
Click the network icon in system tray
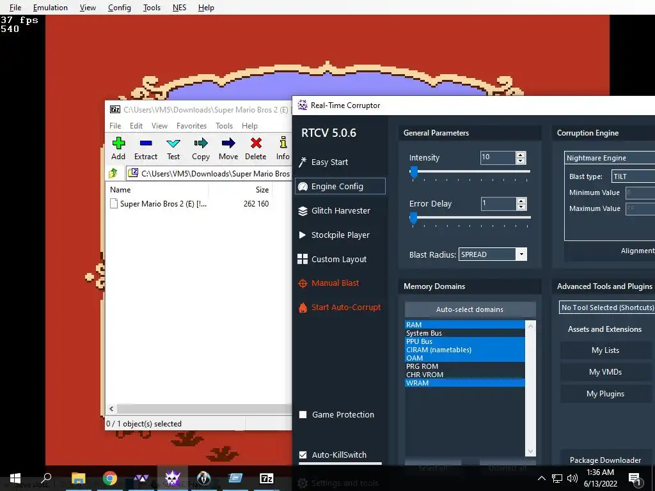coord(557,478)
